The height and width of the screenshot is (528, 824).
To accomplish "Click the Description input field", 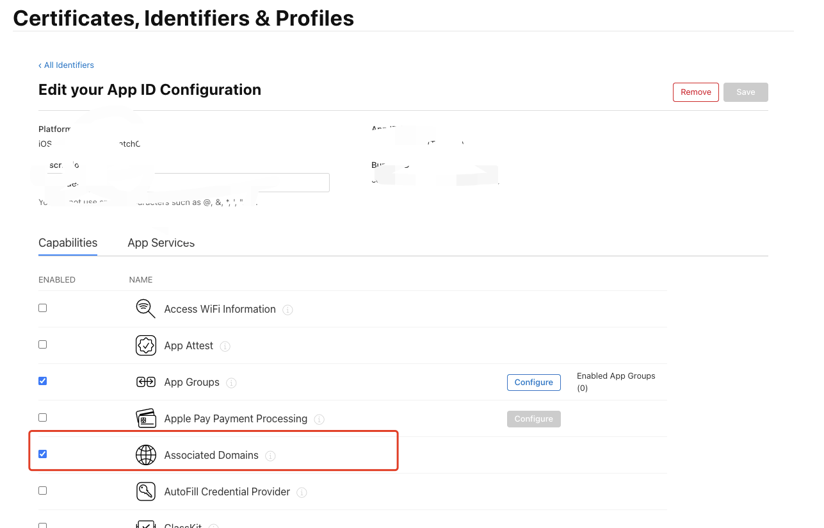I will click(184, 183).
